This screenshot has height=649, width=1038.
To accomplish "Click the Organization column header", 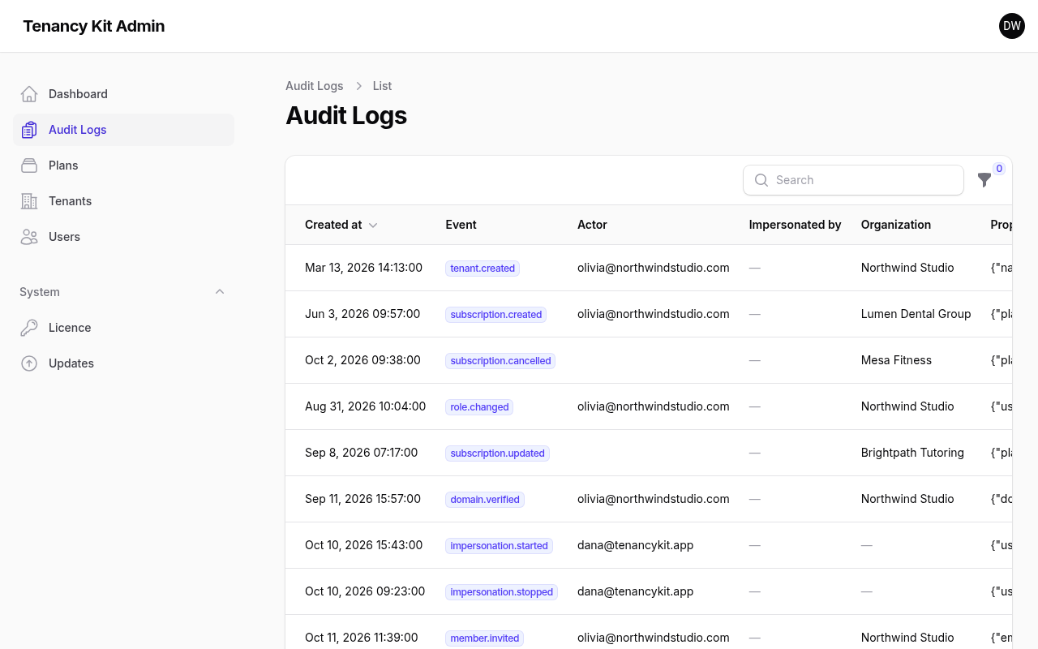I will click(x=896, y=225).
